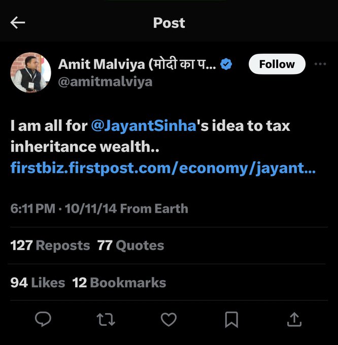Click the reply speech bubble icon
338x345 pixels.
pyautogui.click(x=43, y=319)
